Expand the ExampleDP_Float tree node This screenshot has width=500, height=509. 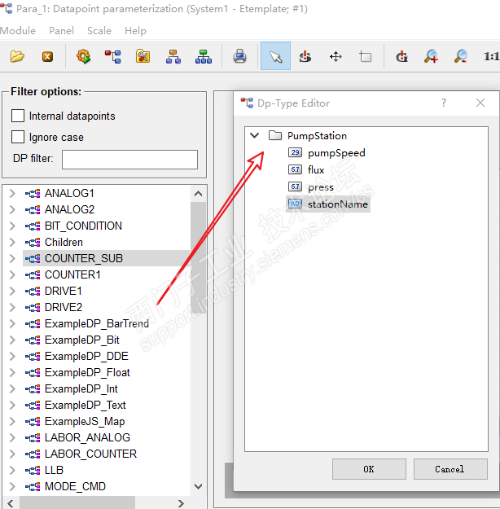point(12,372)
